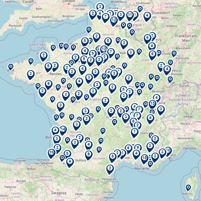
Task: Select the 7 cluster marker above Grenoble
Action: [x=134, y=133]
